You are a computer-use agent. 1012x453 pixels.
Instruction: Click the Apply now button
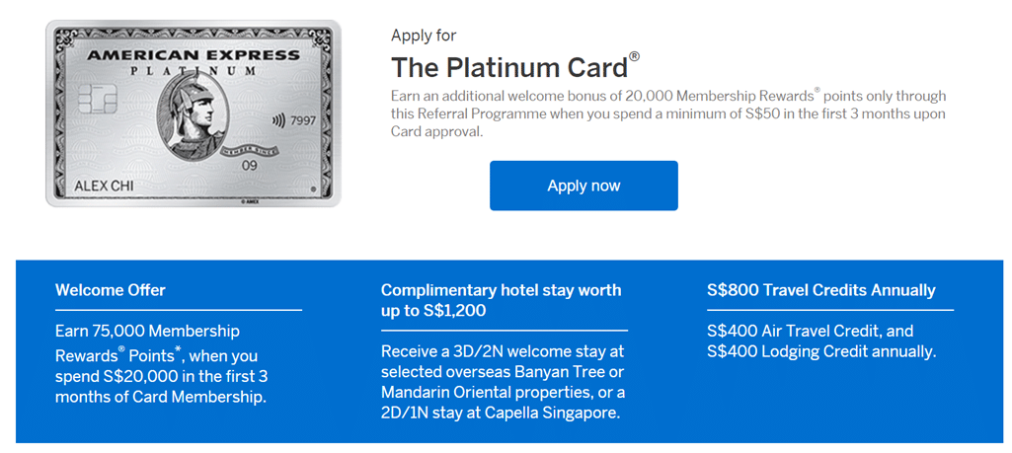(x=584, y=186)
